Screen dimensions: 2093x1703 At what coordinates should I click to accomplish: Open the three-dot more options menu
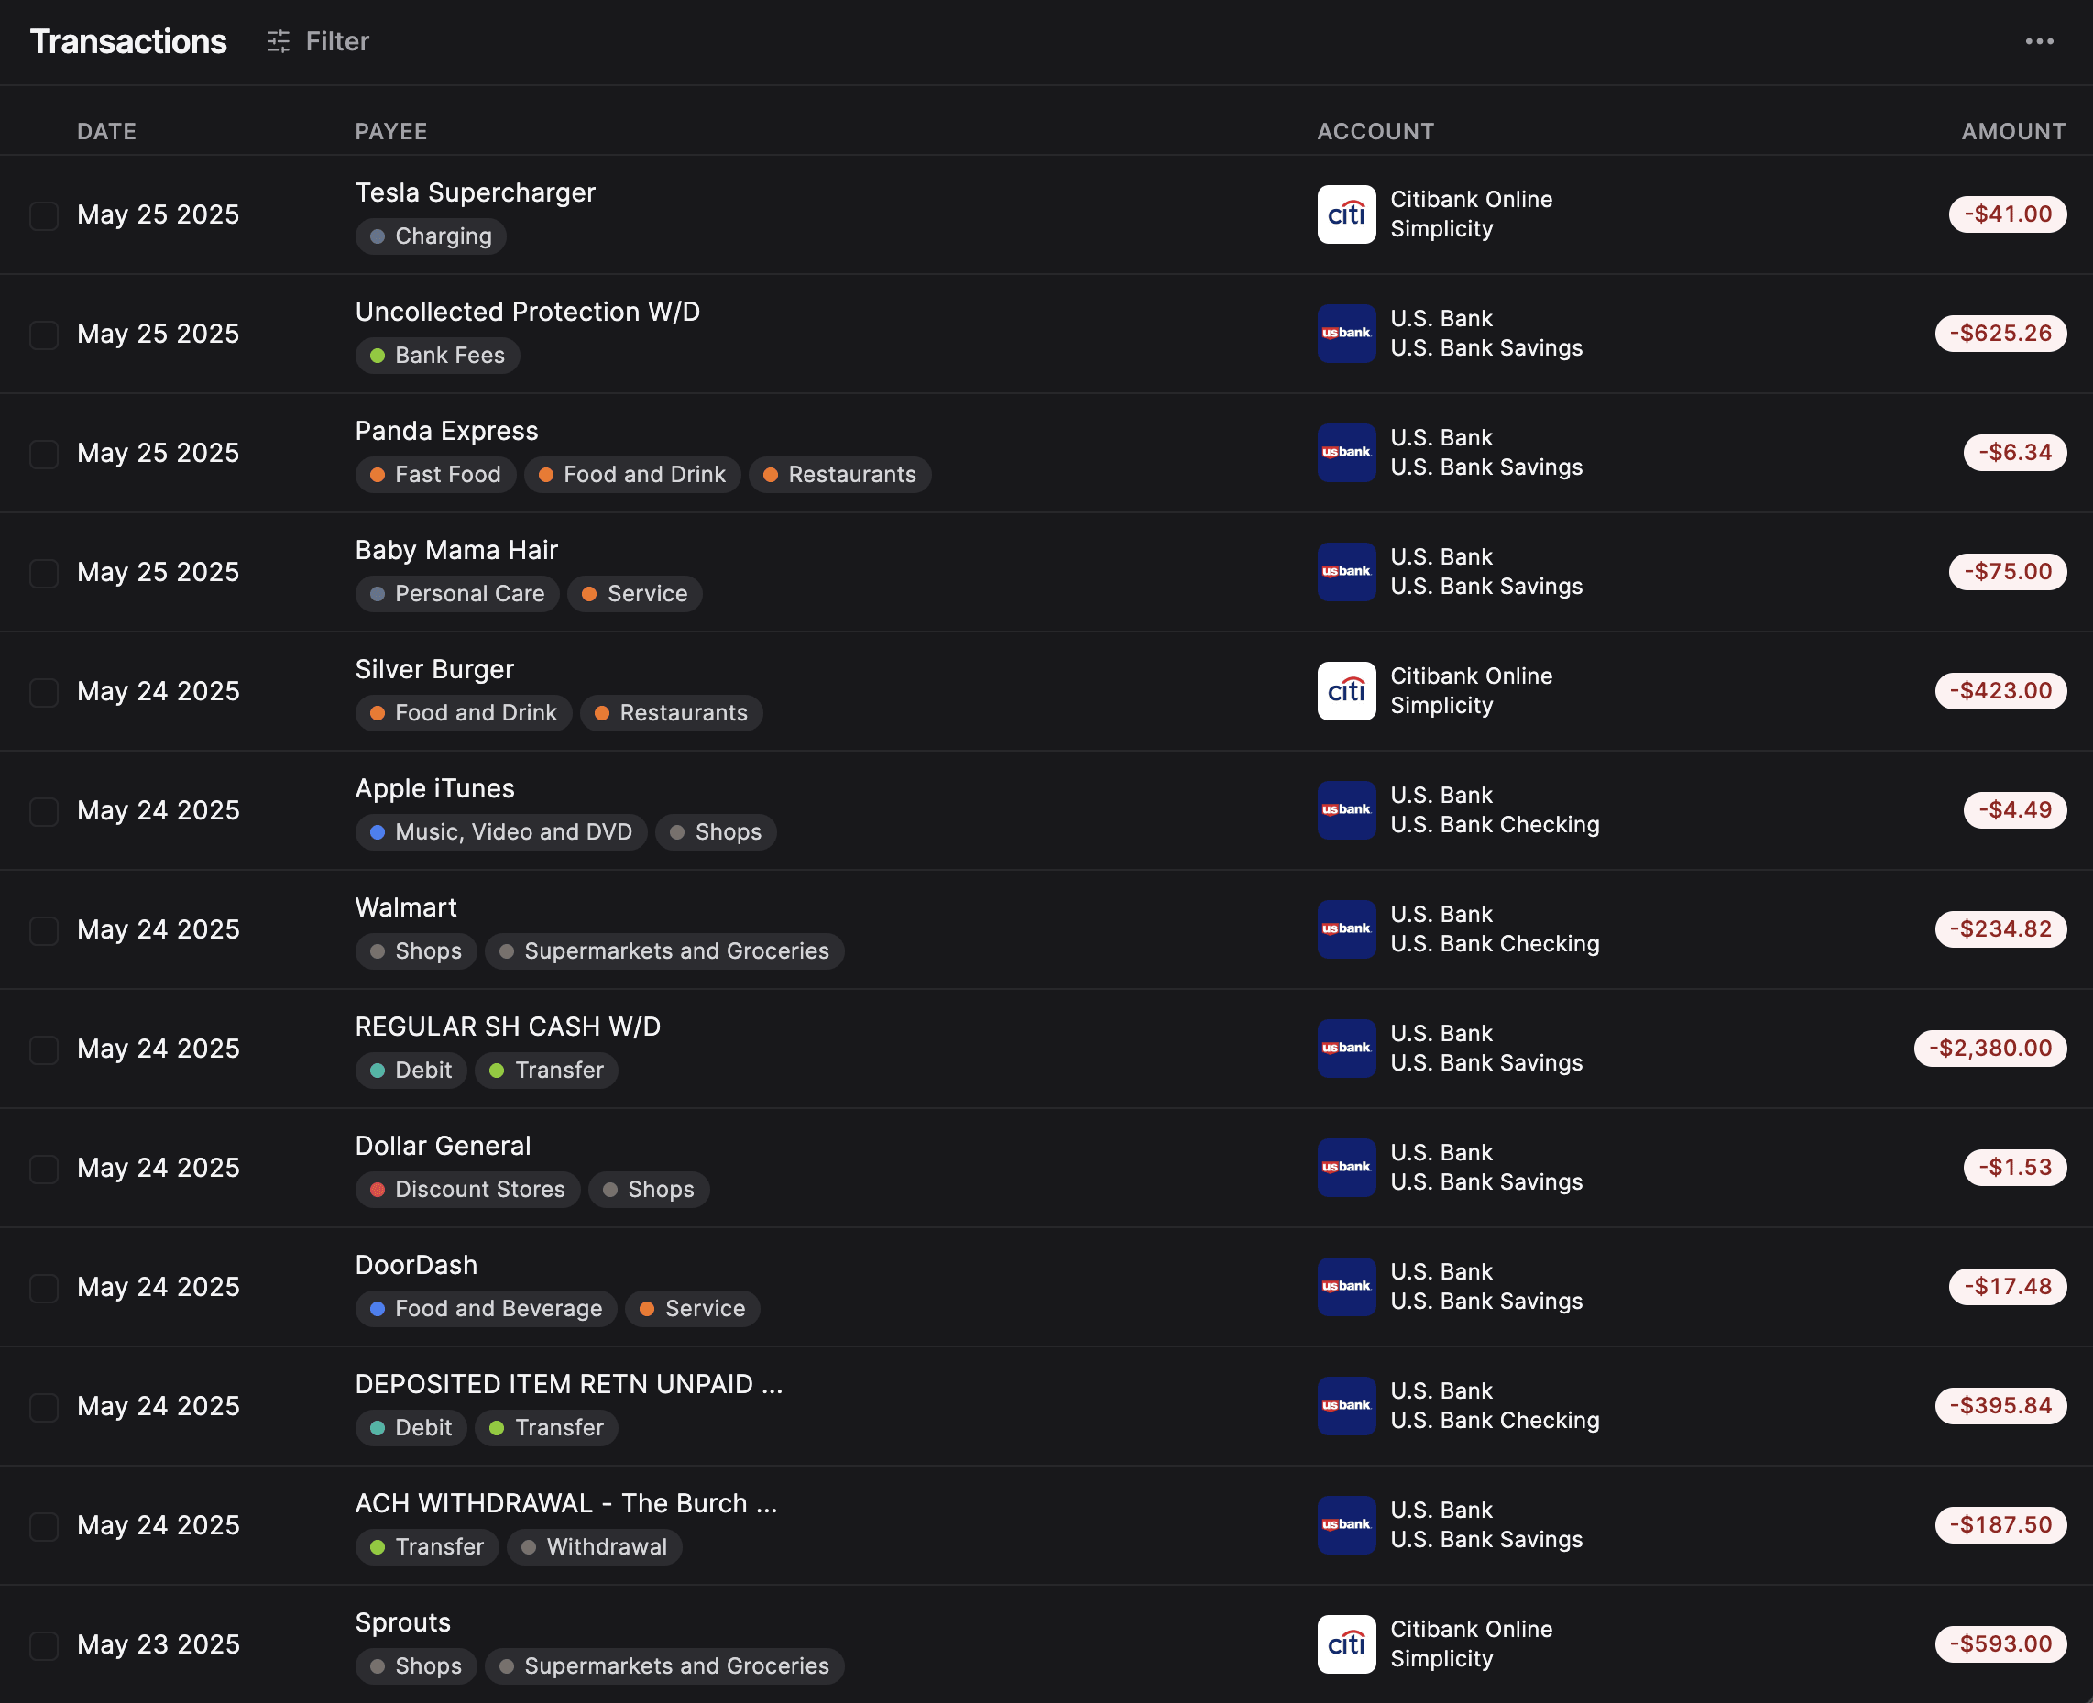click(x=2039, y=41)
